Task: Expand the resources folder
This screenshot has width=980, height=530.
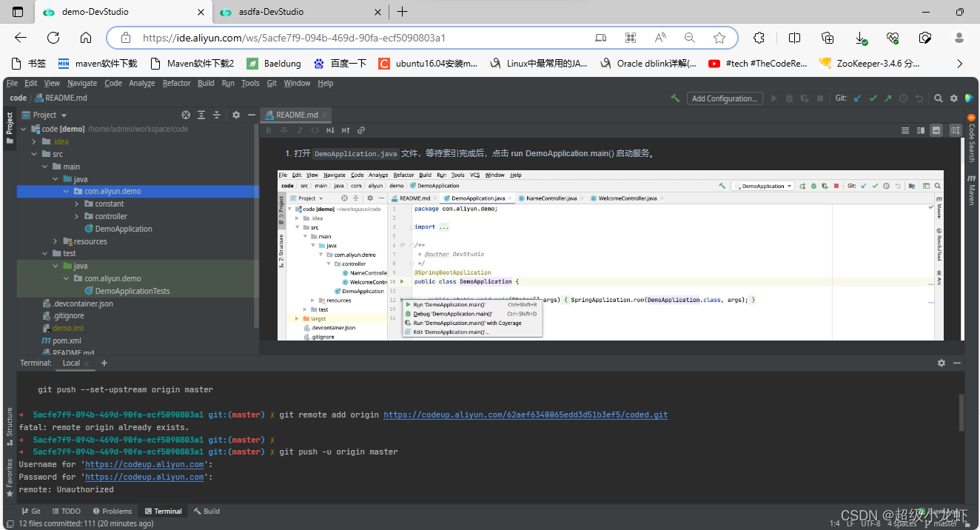Action: point(56,241)
